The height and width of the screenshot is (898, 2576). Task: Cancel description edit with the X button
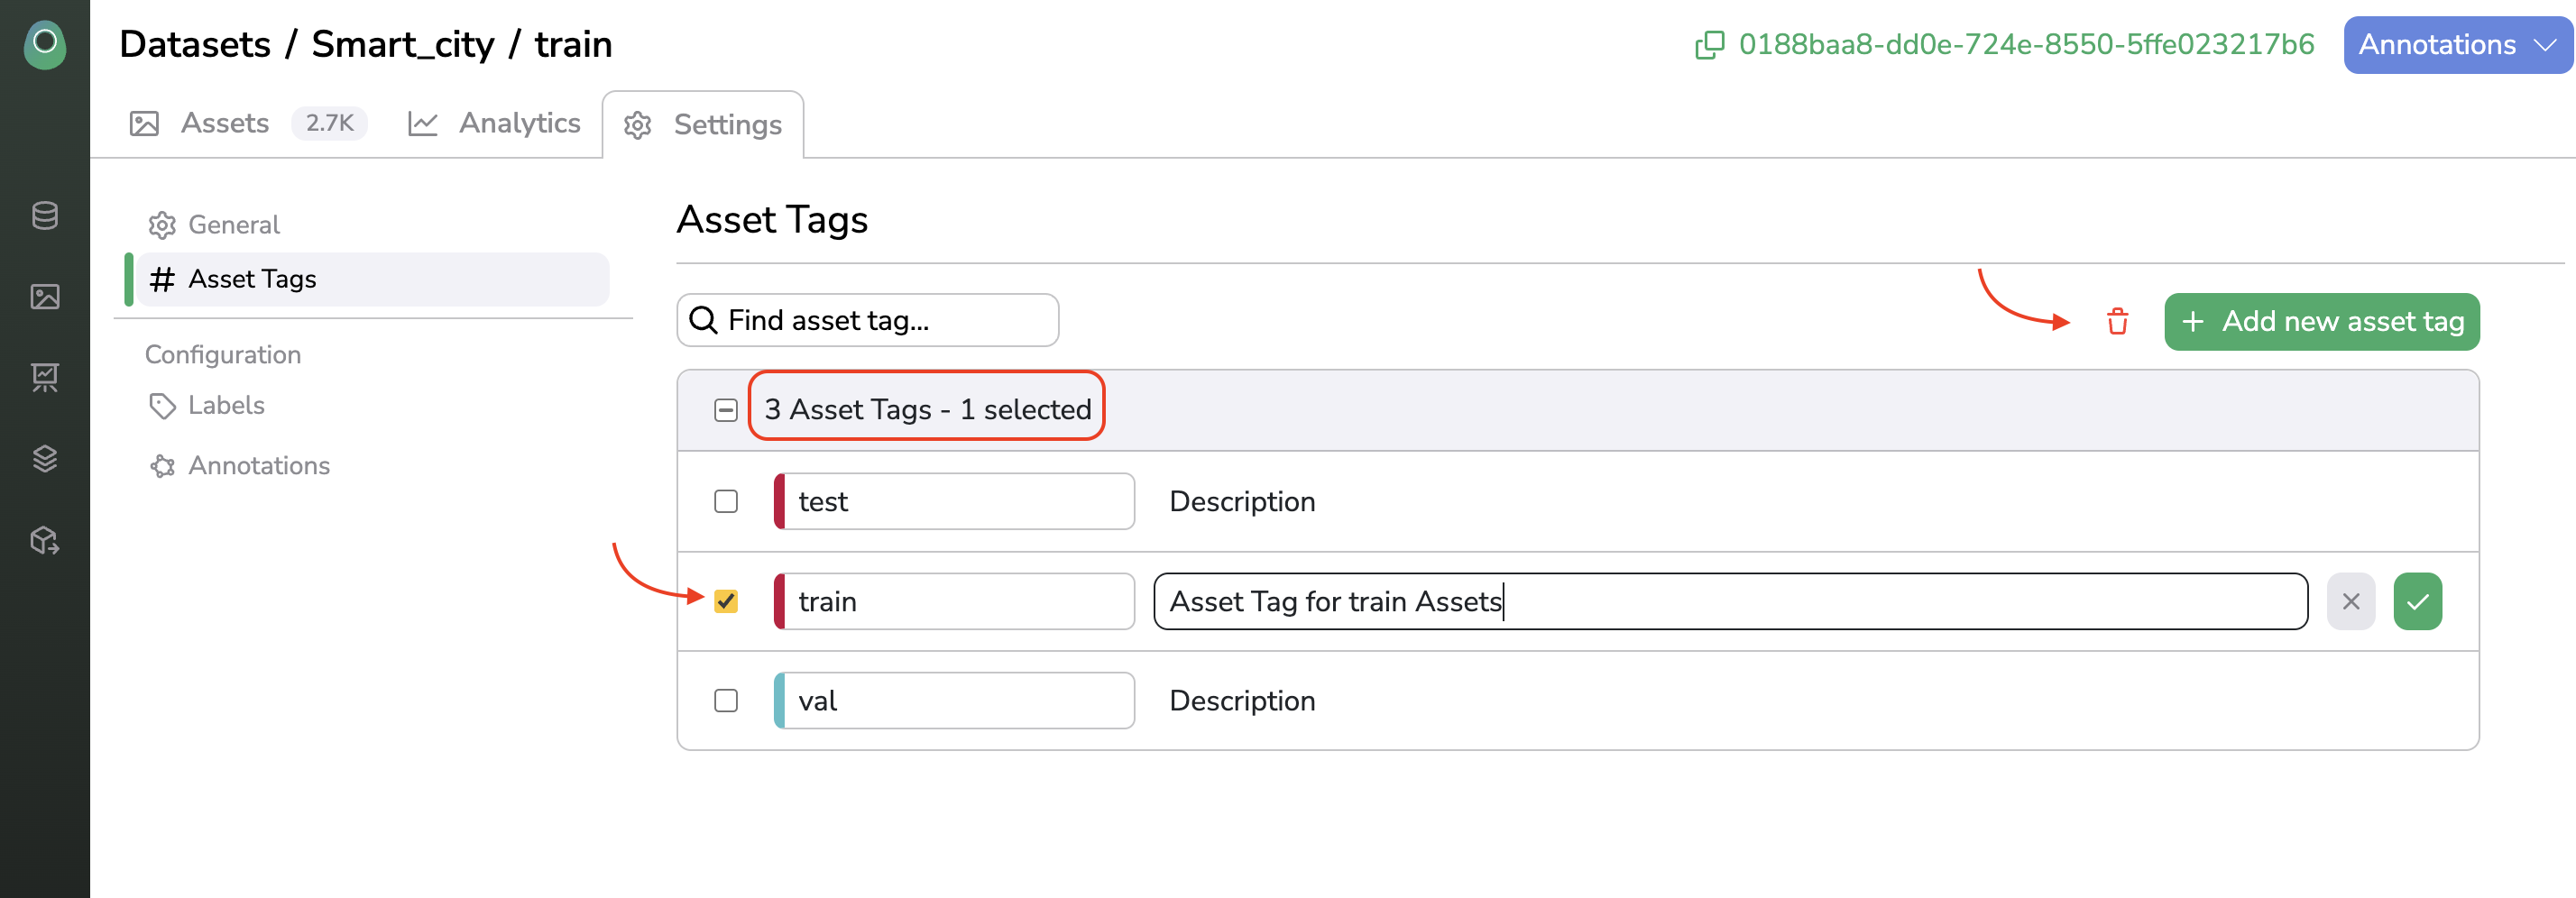pyautogui.click(x=2350, y=602)
